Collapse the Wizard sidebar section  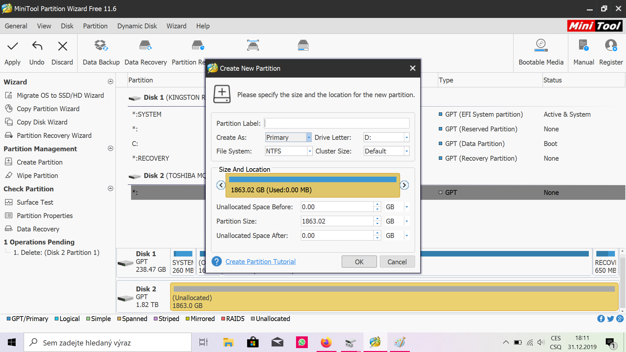tap(111, 82)
